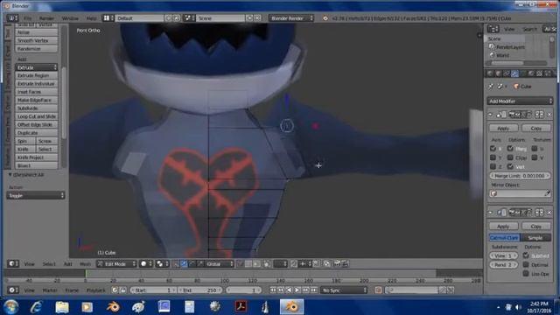Click the Loop Cut and Slide button
This screenshot has width=560, height=315.
tap(36, 116)
